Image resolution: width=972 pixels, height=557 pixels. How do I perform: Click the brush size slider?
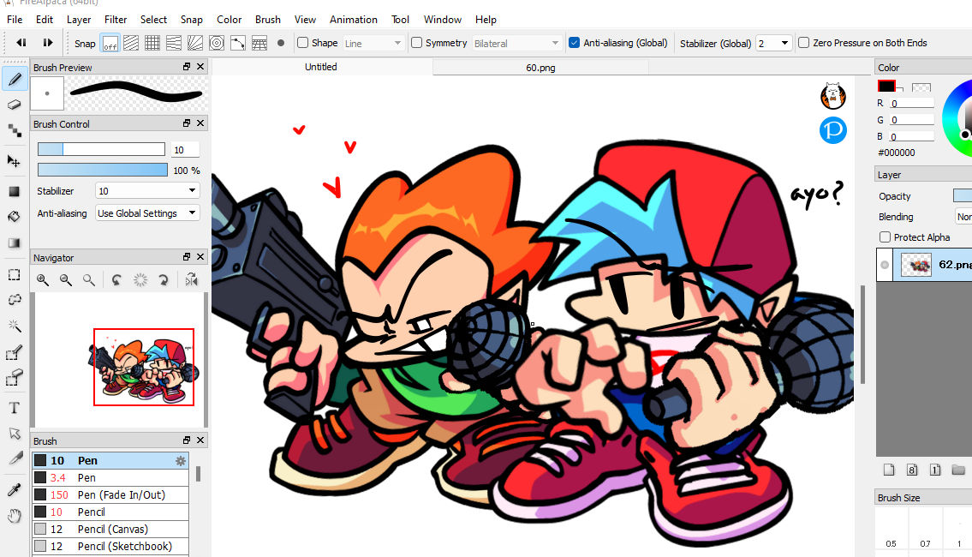(101, 149)
